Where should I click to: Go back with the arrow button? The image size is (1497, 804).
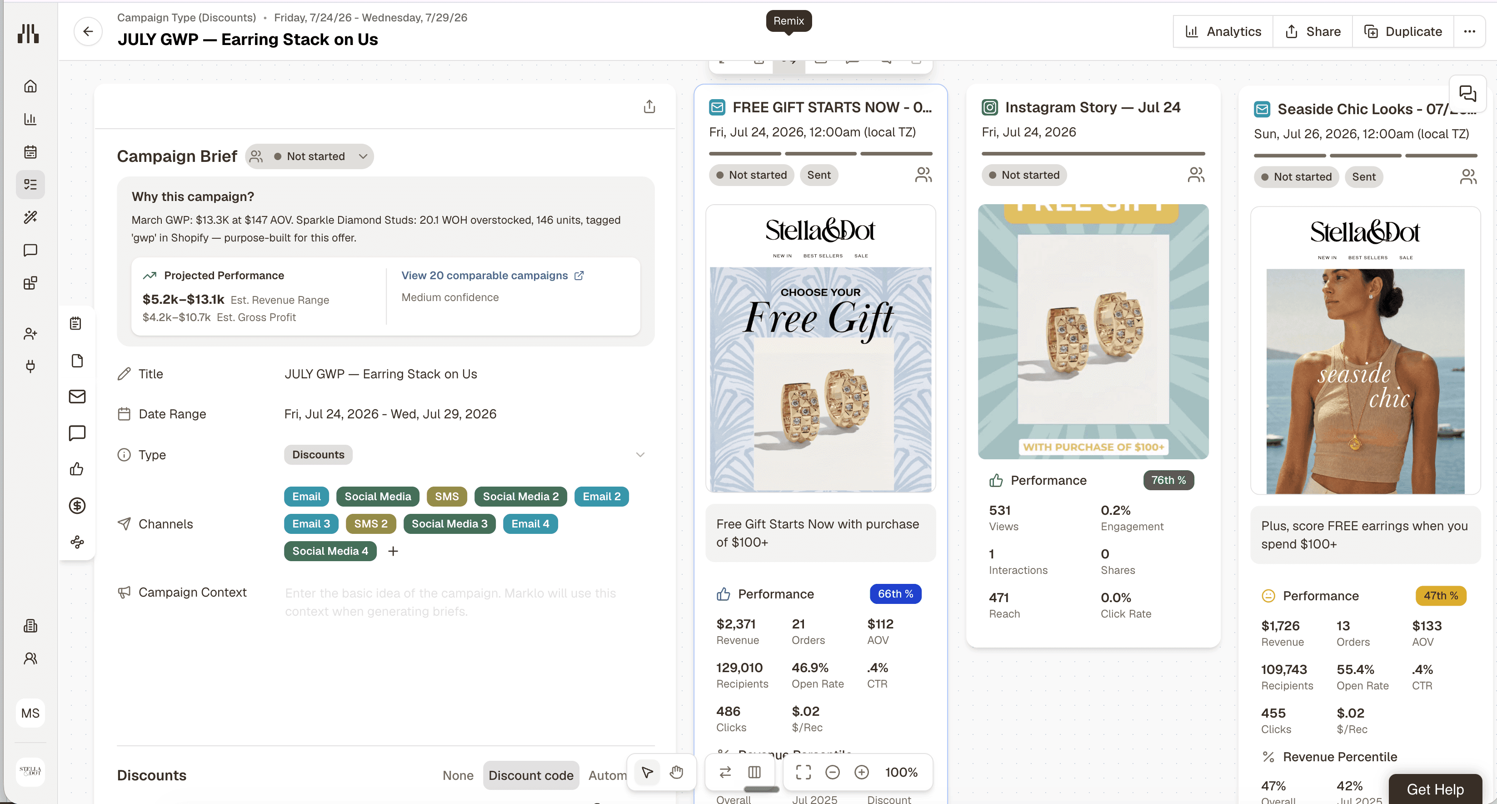click(88, 31)
